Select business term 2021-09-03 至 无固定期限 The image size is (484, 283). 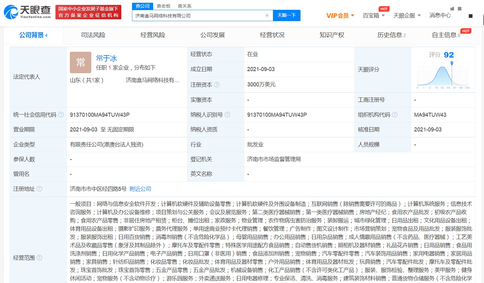[x=102, y=130]
